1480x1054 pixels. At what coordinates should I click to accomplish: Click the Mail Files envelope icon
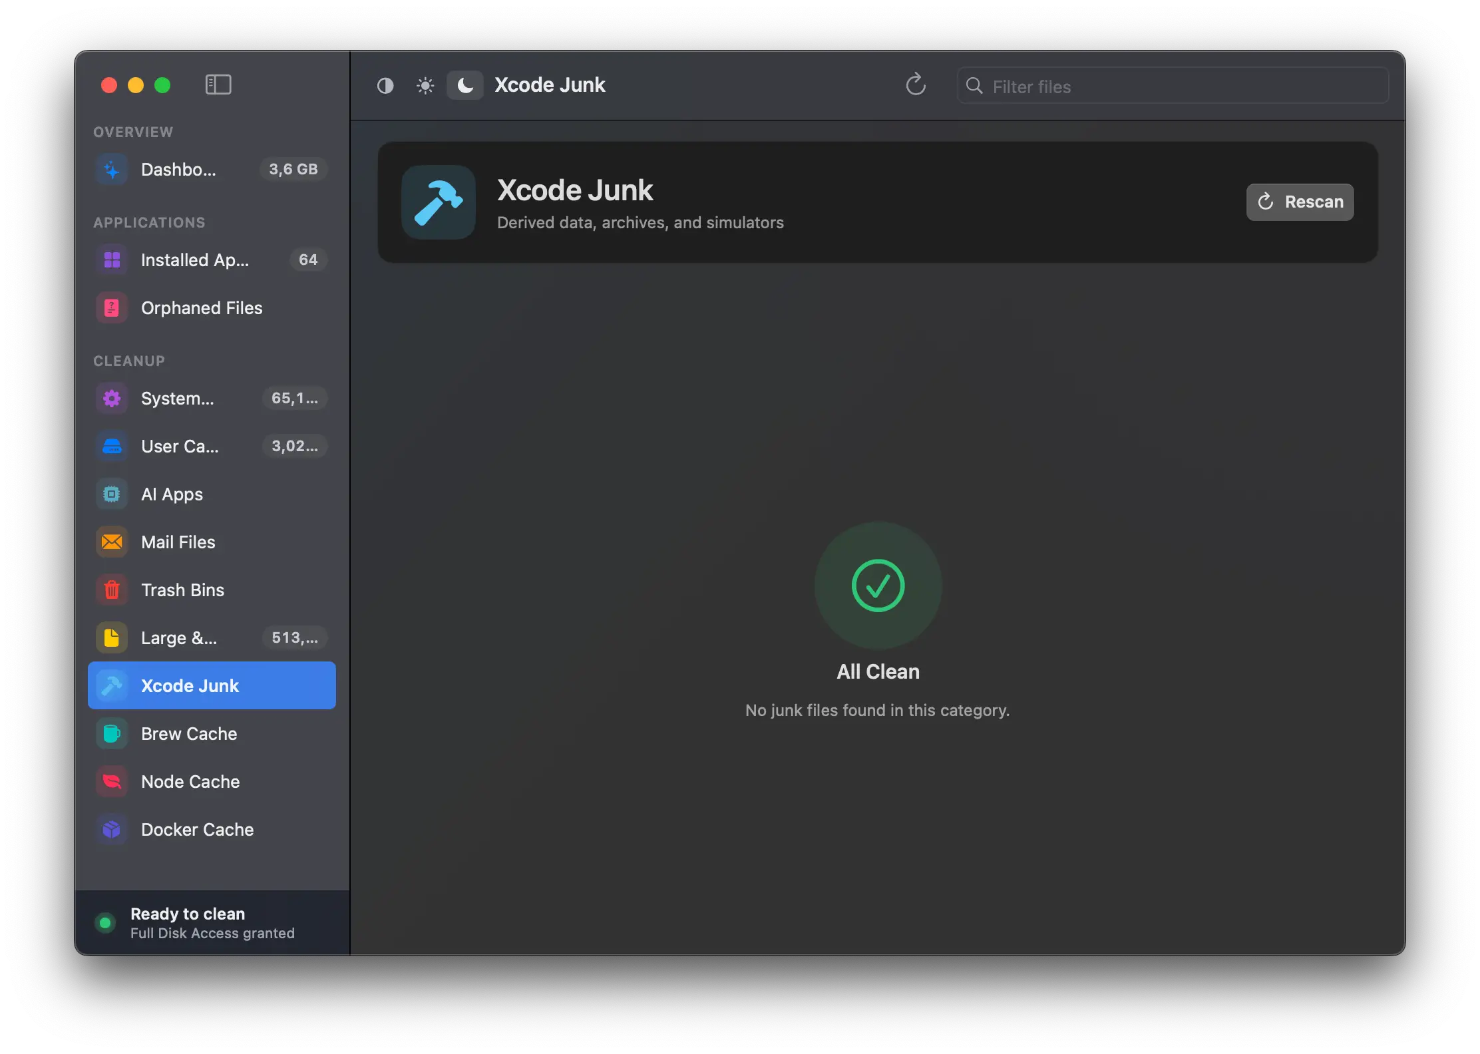pos(112,542)
